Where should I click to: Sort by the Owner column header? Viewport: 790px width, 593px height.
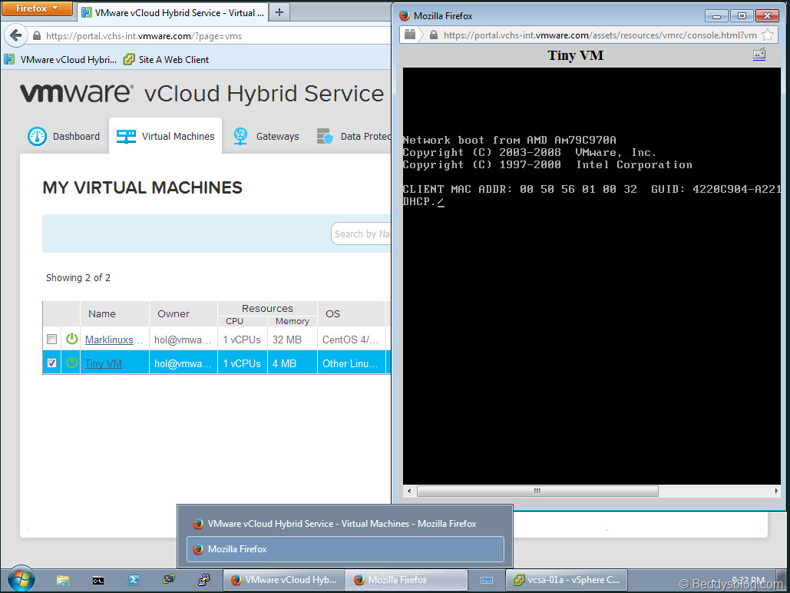tap(174, 313)
